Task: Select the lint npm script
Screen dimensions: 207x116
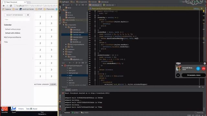Action: (70, 78)
